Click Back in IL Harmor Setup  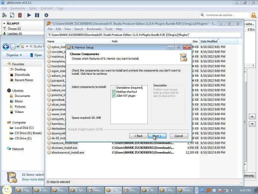138,136
